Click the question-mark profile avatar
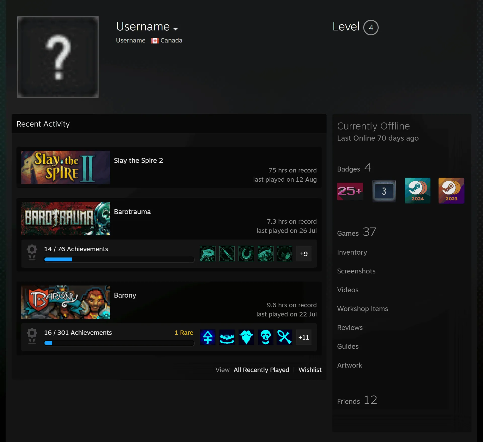 pos(58,57)
